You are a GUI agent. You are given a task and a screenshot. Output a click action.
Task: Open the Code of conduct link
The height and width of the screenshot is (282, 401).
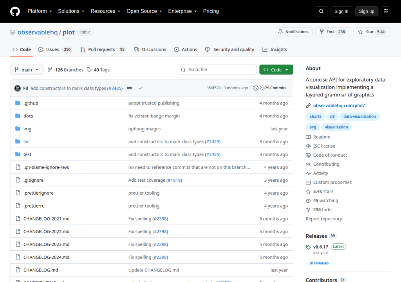(x=326, y=155)
